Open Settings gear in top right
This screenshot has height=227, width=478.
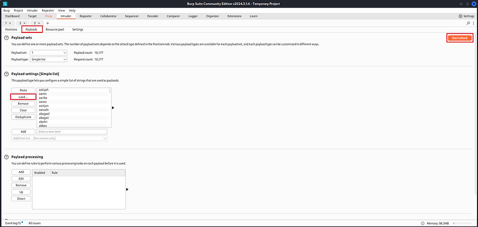466,16
